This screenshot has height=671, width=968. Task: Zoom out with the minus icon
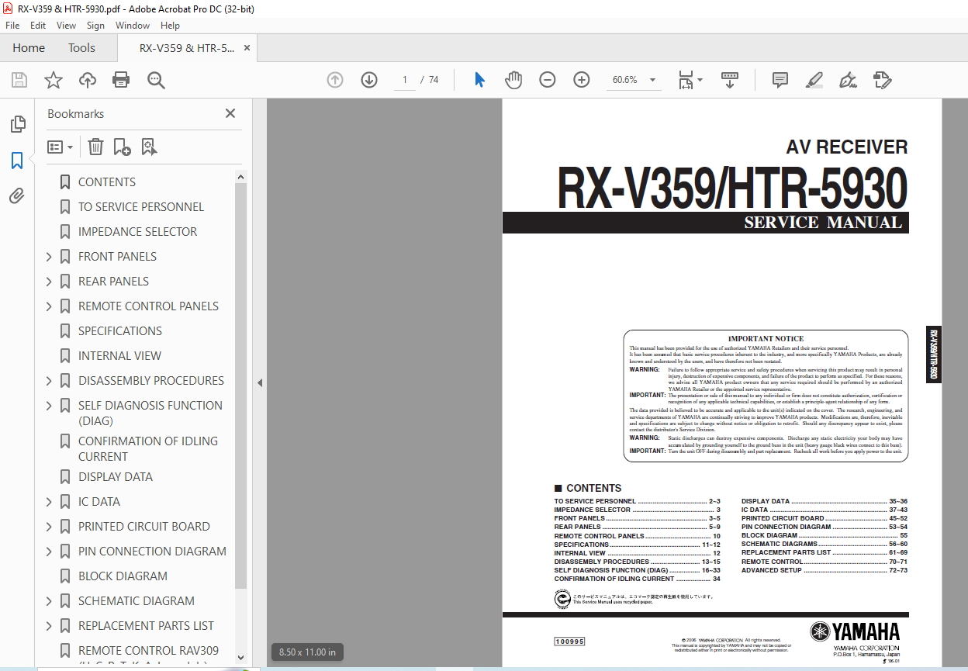pyautogui.click(x=548, y=80)
